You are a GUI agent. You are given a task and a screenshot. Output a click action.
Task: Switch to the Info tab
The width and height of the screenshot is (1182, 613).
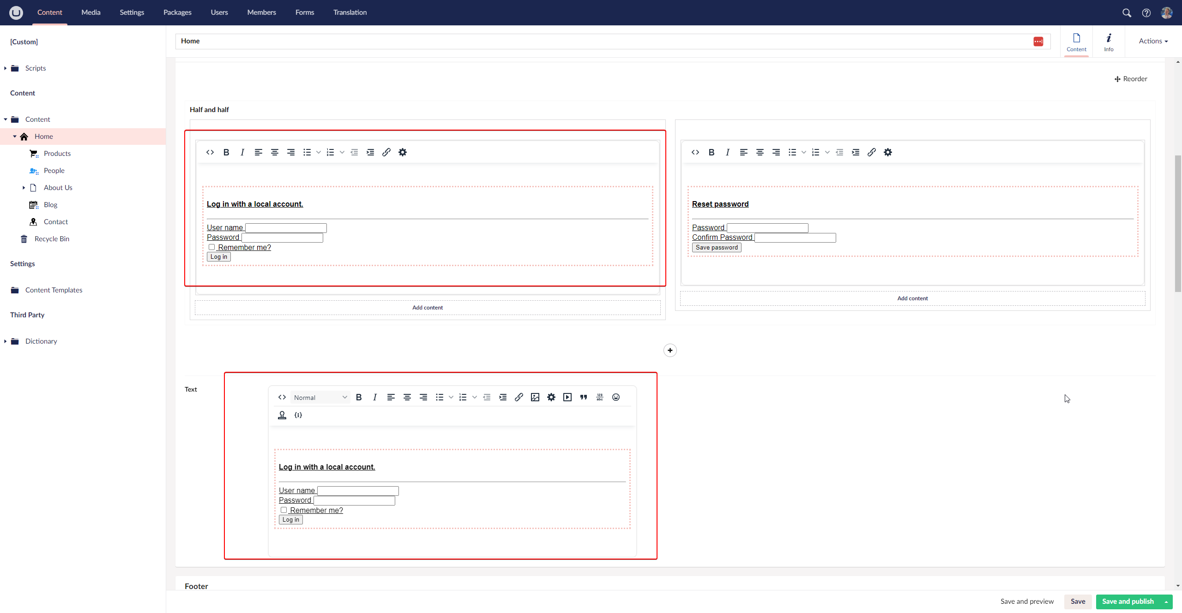point(1109,42)
